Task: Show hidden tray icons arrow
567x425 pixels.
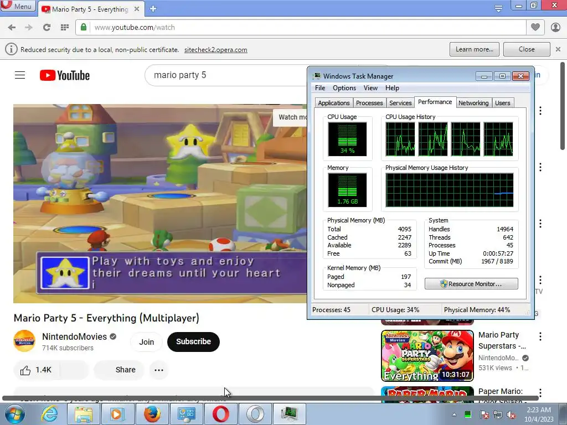Action: click(454, 414)
